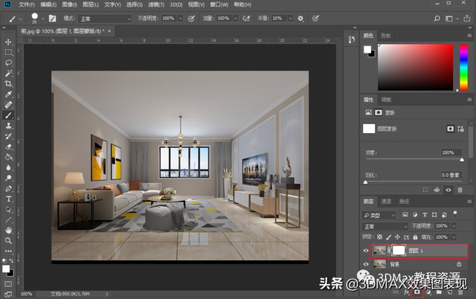Select the Rectangular Marquee tool
This screenshot has width=476, height=299.
coord(8,52)
